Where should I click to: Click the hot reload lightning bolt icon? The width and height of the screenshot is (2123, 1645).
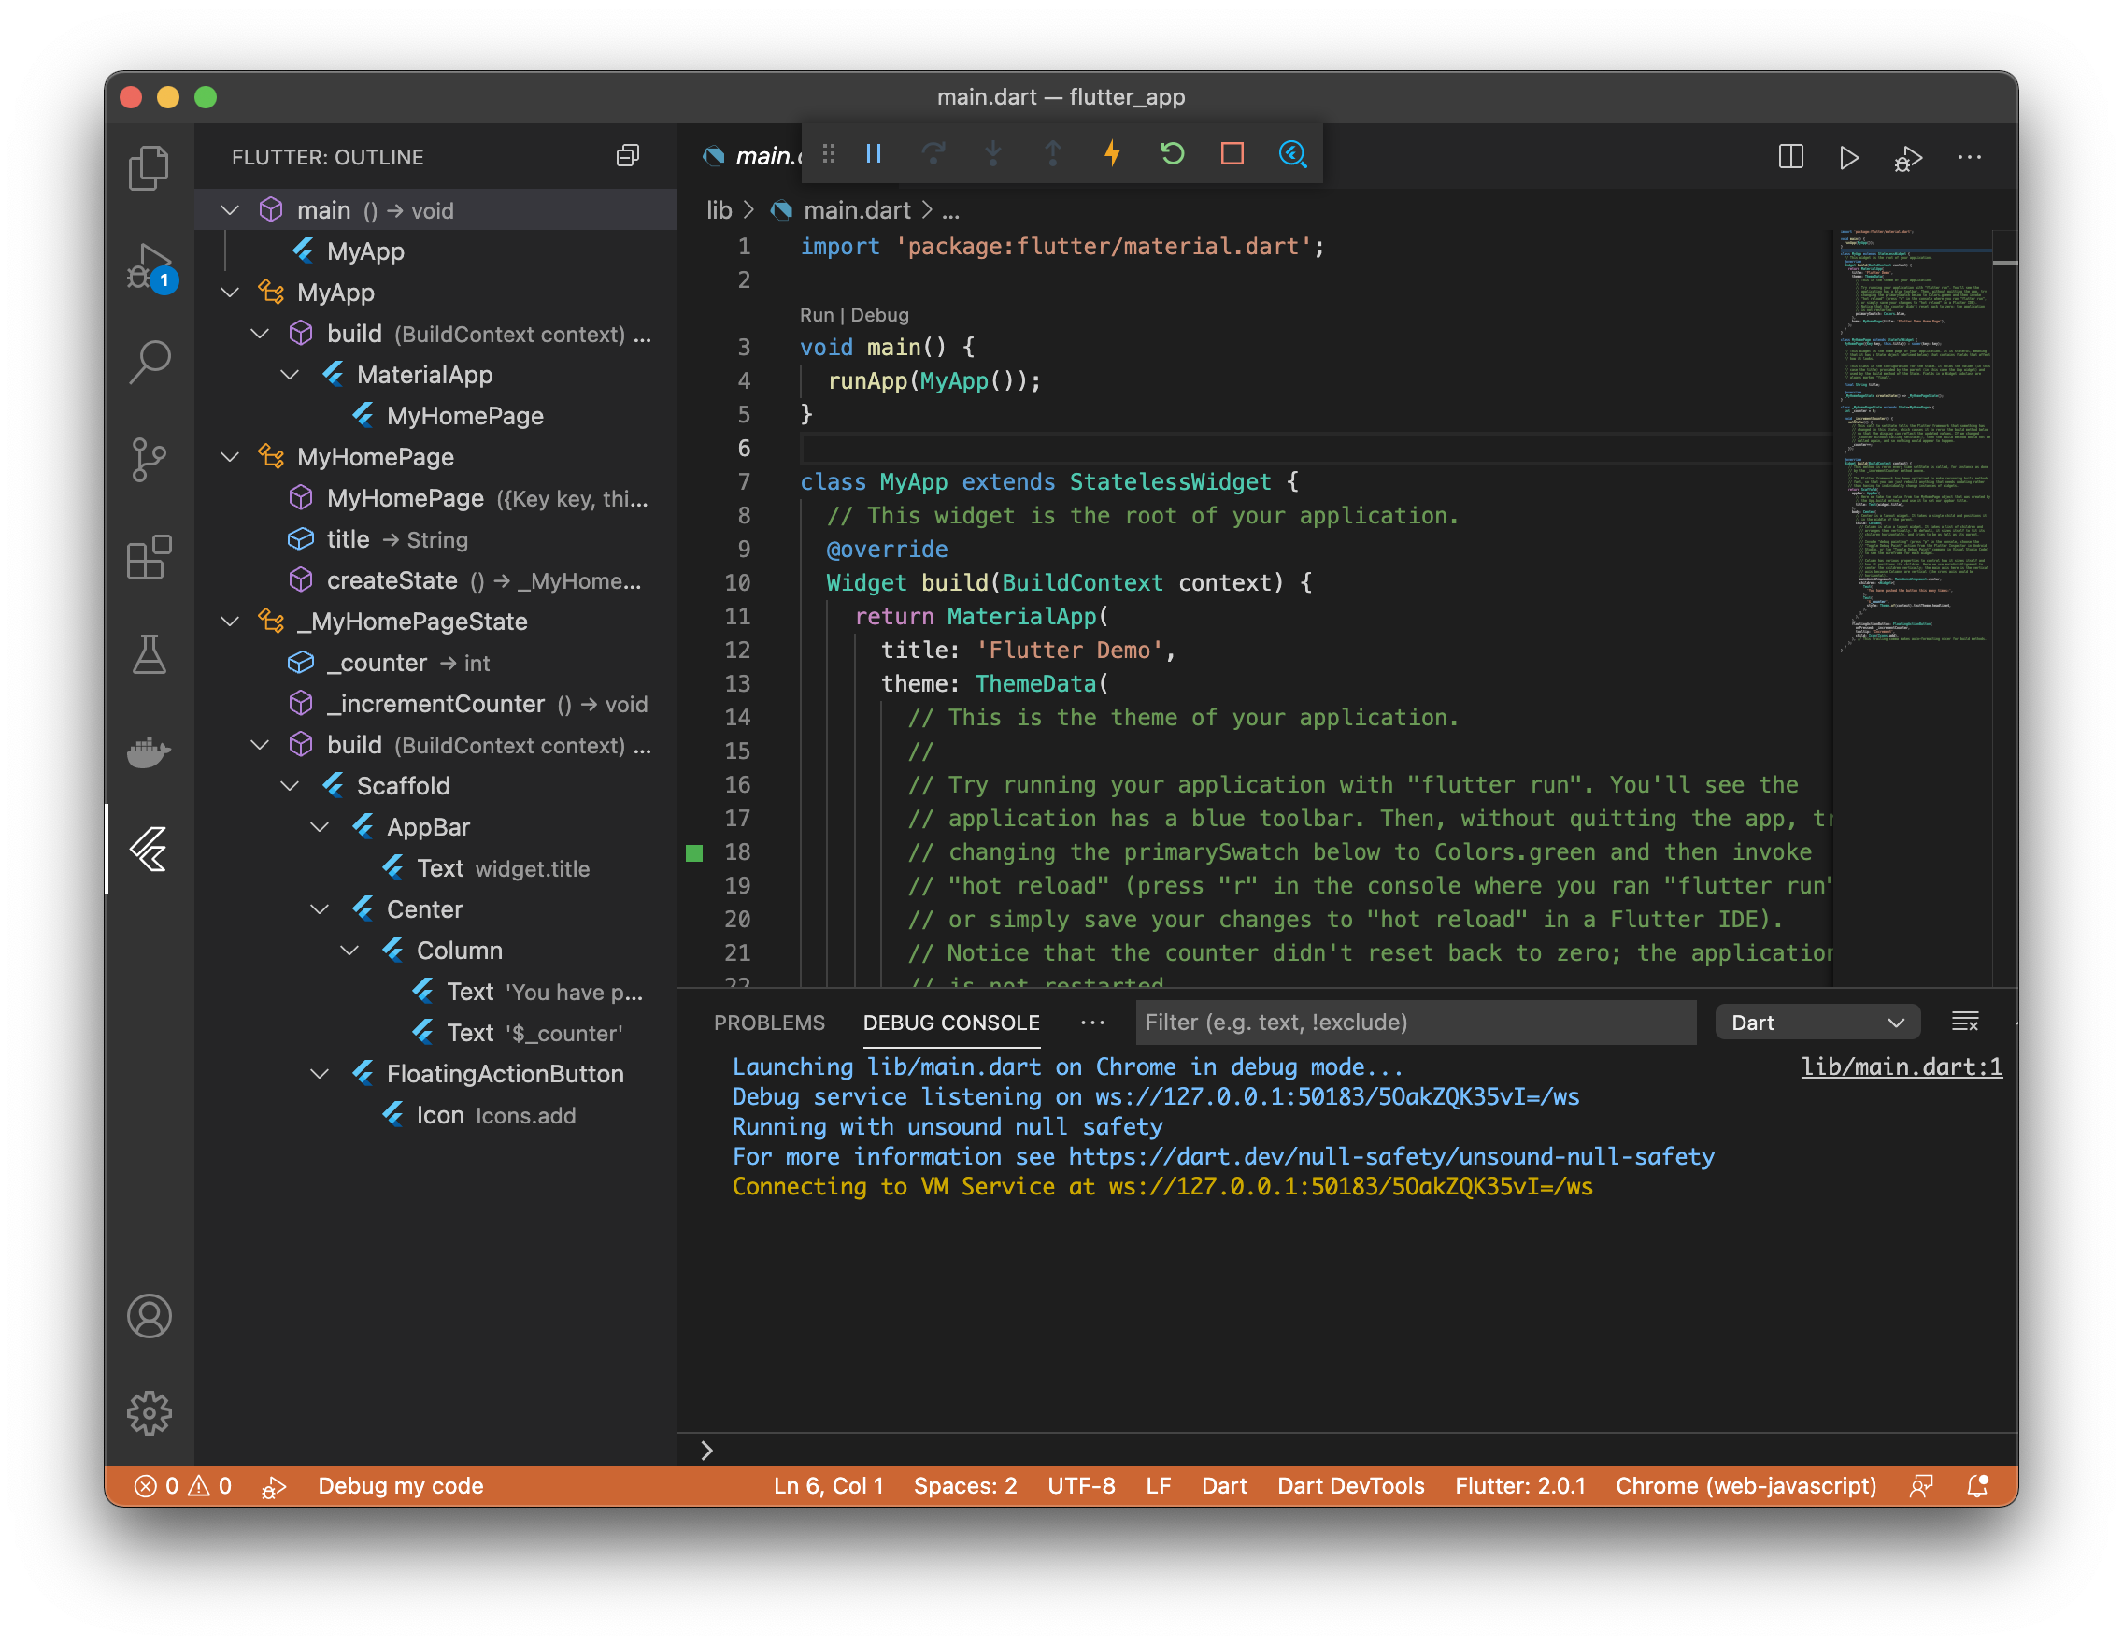tap(1110, 155)
